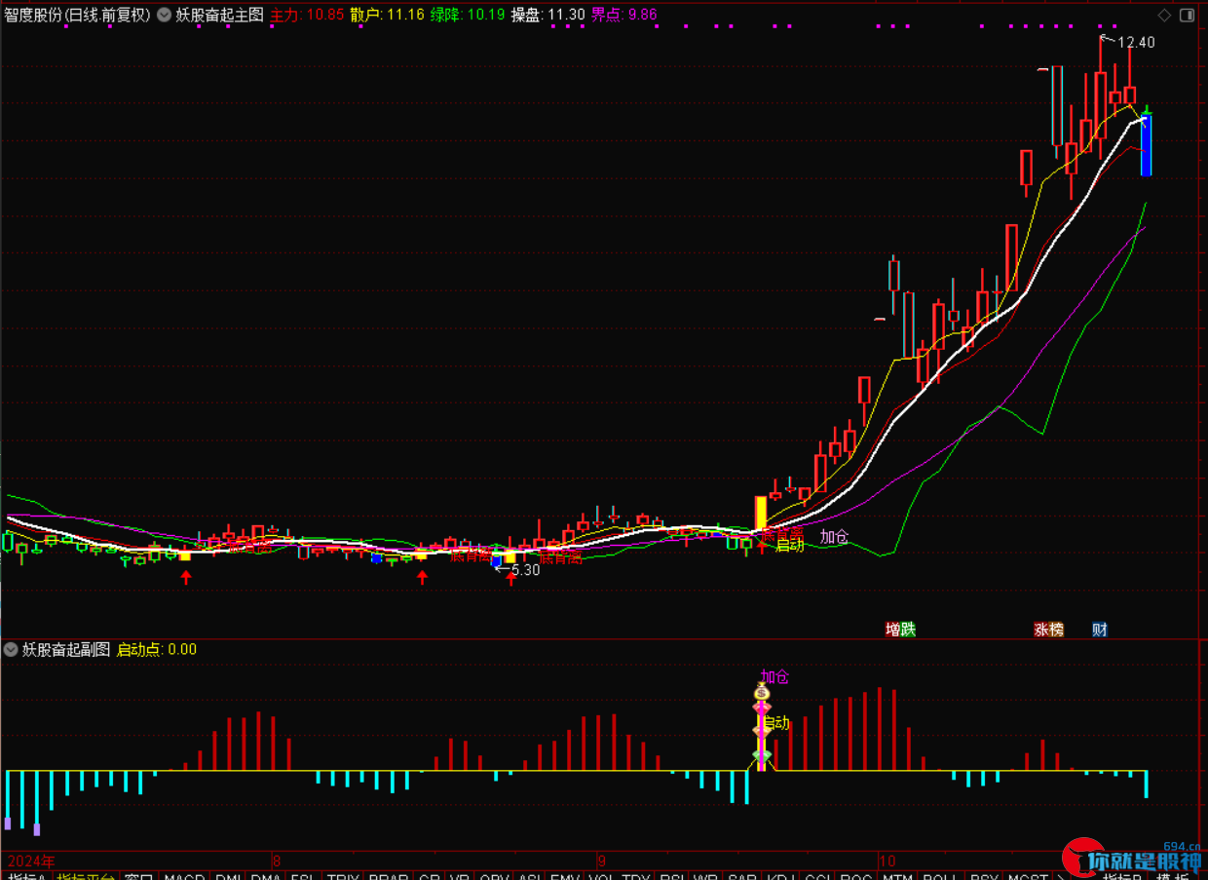Click the 启动点: 0.00 value
This screenshot has height=880, width=1208.
pos(157,650)
